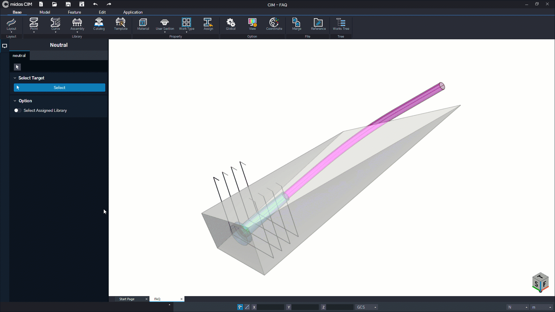This screenshot has height=312, width=555.
Task: Switch to the Application ribbon tab
Action: [133, 12]
